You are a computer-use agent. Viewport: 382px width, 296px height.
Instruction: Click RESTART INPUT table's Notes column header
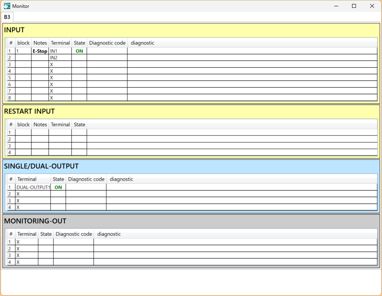point(40,124)
